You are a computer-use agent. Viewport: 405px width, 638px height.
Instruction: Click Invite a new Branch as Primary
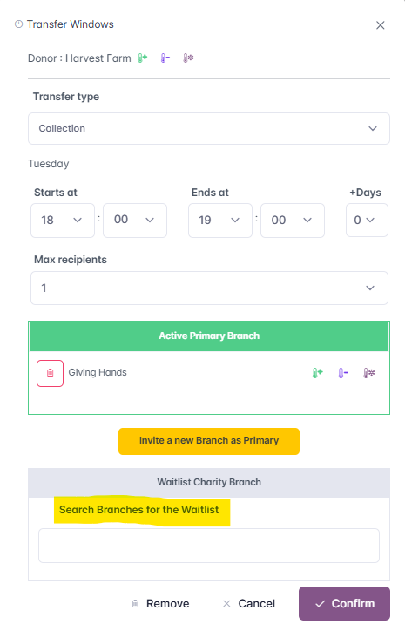[209, 441]
